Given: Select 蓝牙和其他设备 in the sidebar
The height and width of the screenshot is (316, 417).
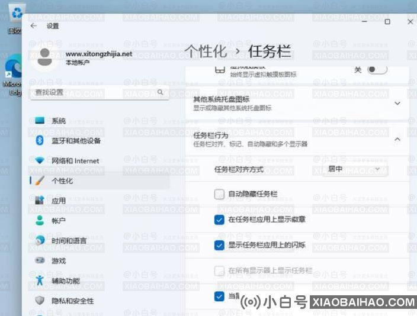Looking at the screenshot, I should tap(100, 141).
